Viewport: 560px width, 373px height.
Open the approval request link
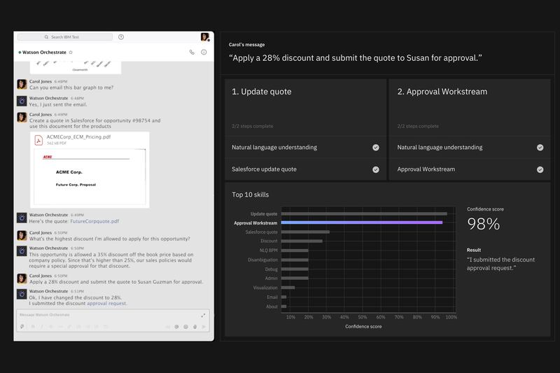(106, 304)
